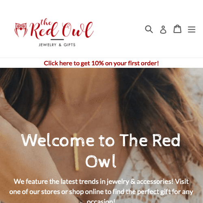Select the 'JEWELRY & GIFTS' logo tagline
The width and height of the screenshot is (203, 203).
[x=57, y=45]
